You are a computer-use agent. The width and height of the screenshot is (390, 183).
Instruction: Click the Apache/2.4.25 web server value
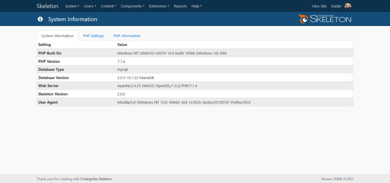point(157,86)
